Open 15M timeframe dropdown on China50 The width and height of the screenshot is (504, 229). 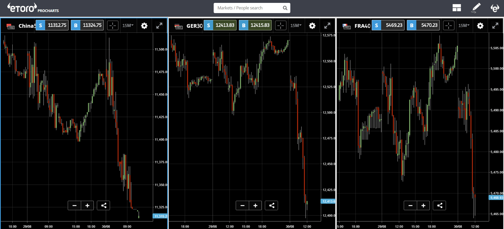[x=128, y=25]
